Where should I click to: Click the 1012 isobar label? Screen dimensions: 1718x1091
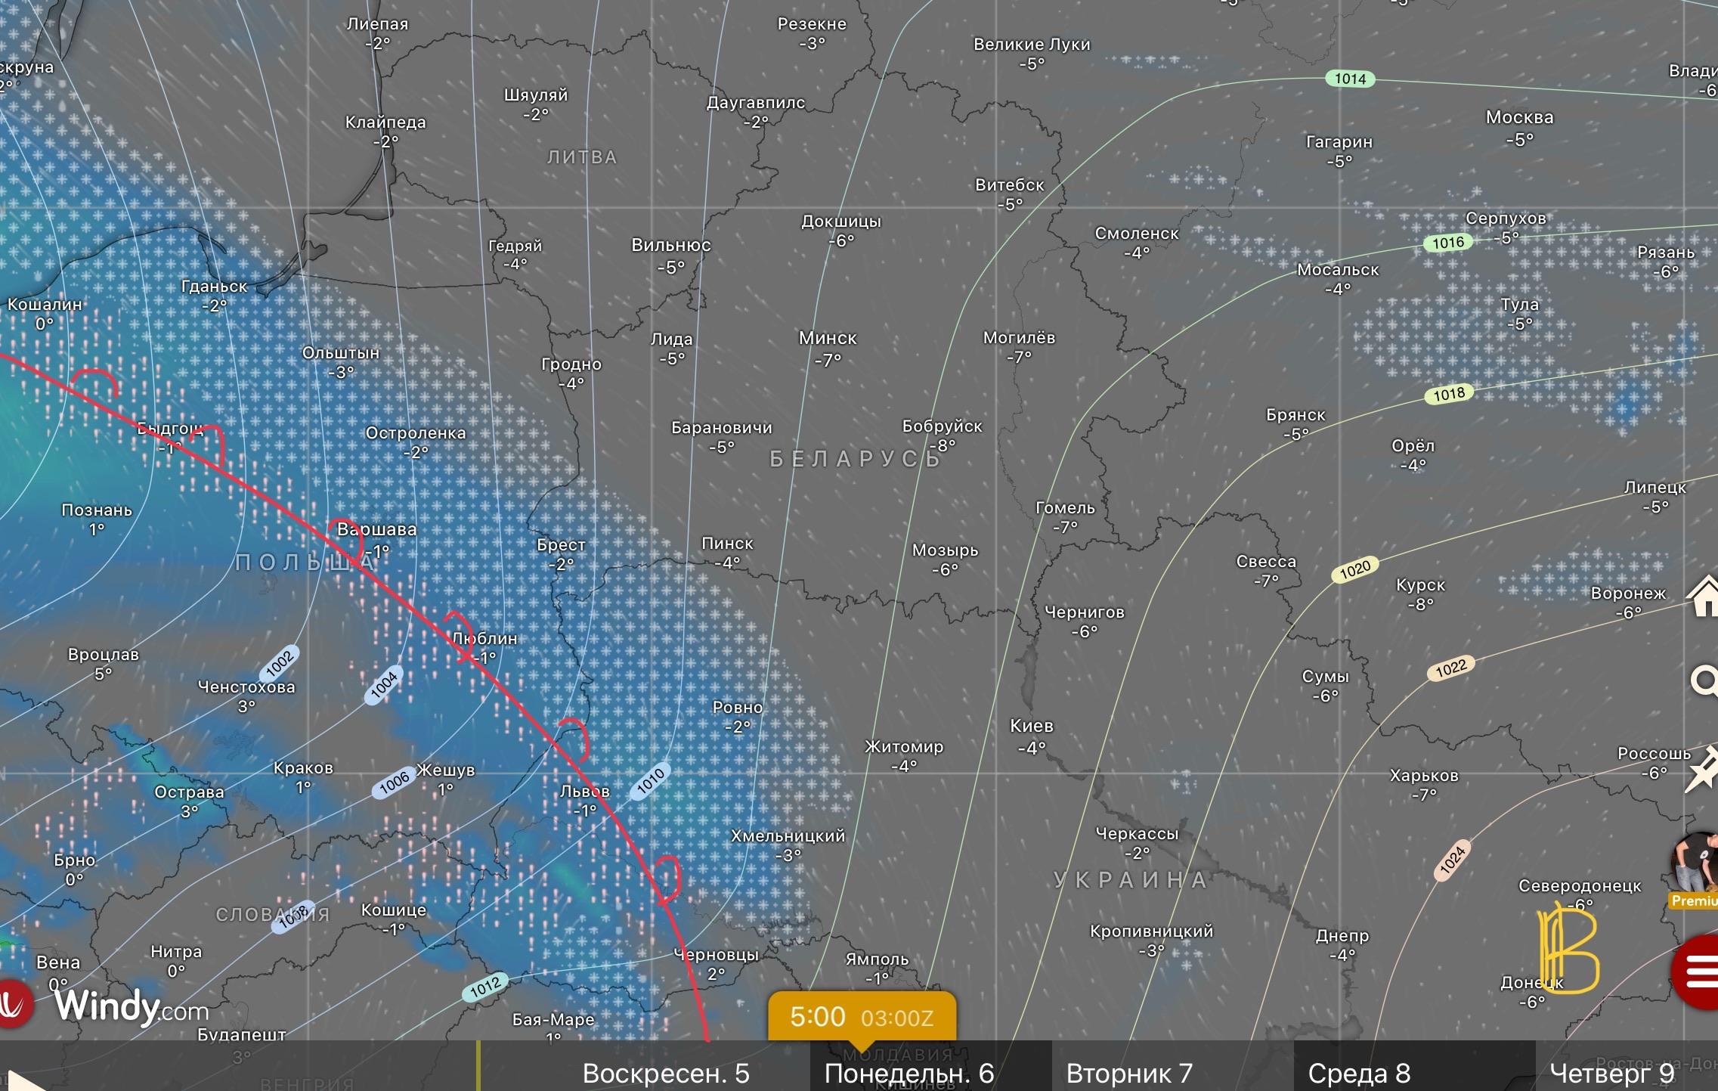pos(485,986)
